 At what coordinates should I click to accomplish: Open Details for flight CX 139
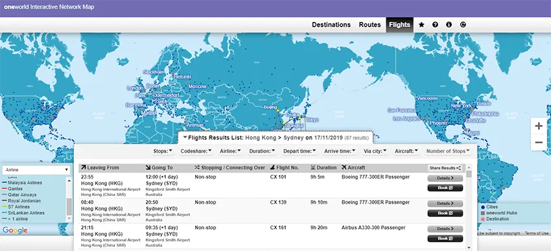click(x=445, y=203)
